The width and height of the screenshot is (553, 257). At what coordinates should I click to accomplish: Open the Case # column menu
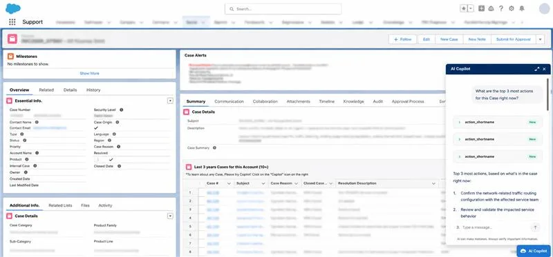pos(229,183)
